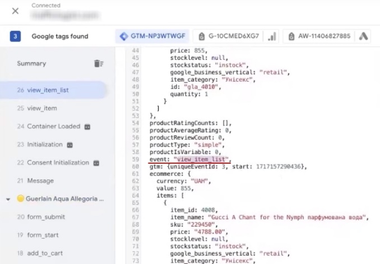Image resolution: width=380 pixels, height=264 pixels.
Task: Click the blue GTM diamond icon
Action: coord(123,36)
